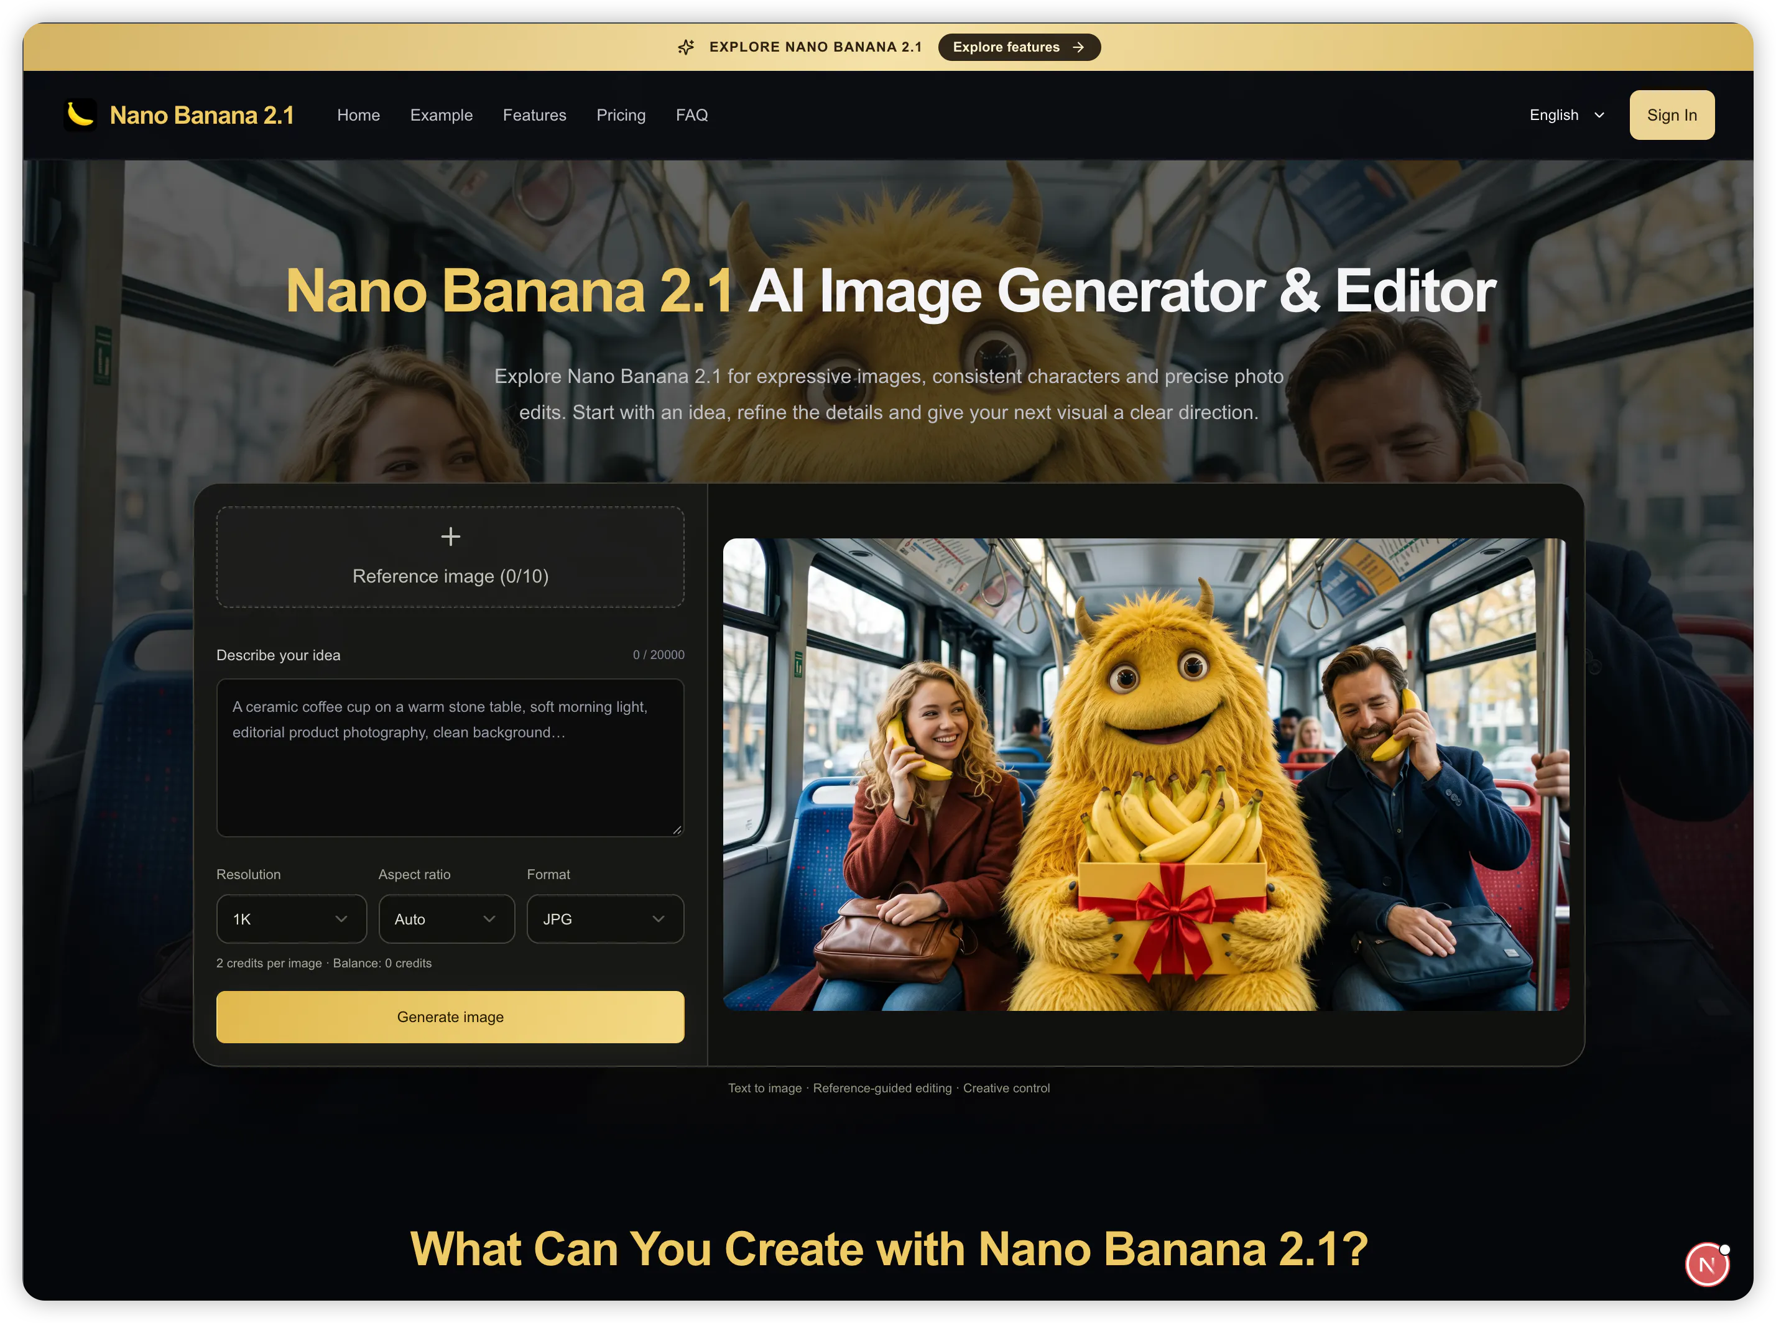Viewport: 1776px width, 1323px height.
Task: Click the main hero title heading
Action: [890, 291]
